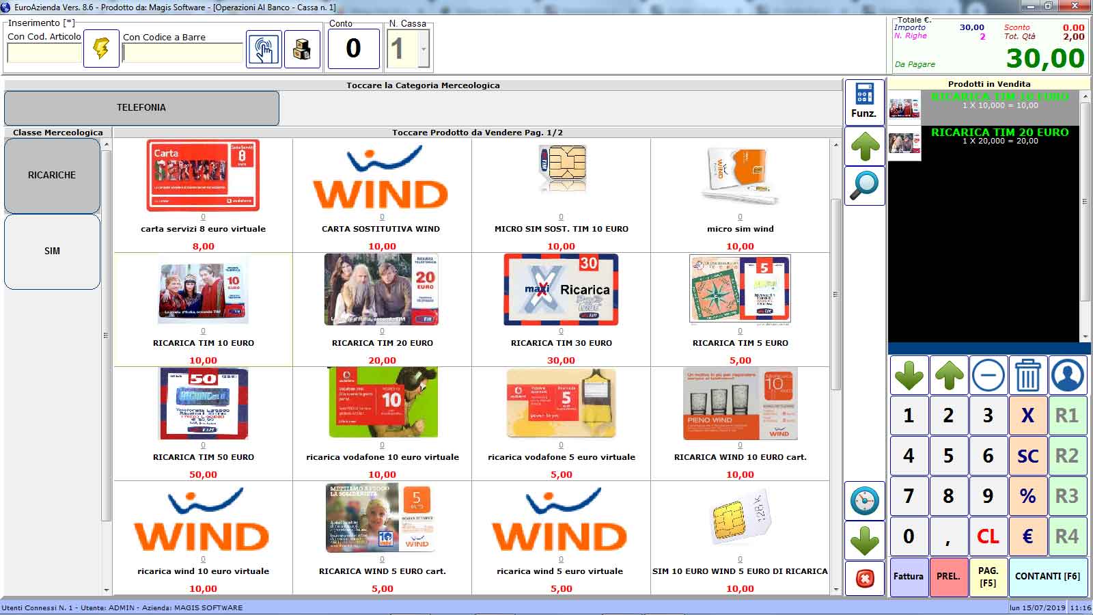1093x615 pixels.
Task: Move selection up with keypad green arrow
Action: [948, 375]
